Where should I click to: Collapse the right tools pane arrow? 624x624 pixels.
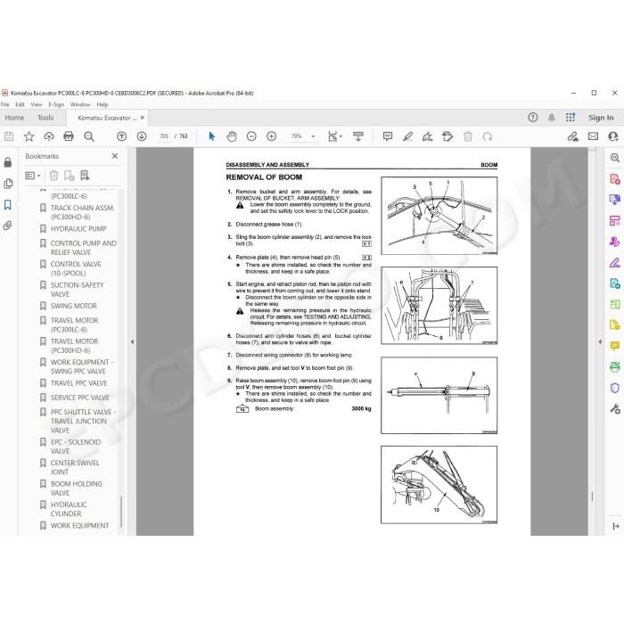pos(600,341)
